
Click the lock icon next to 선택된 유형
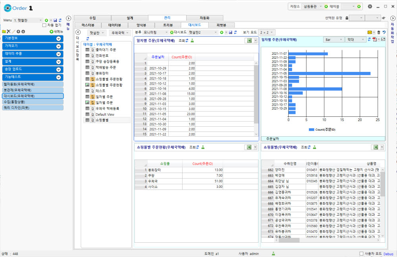[x=347, y=18]
